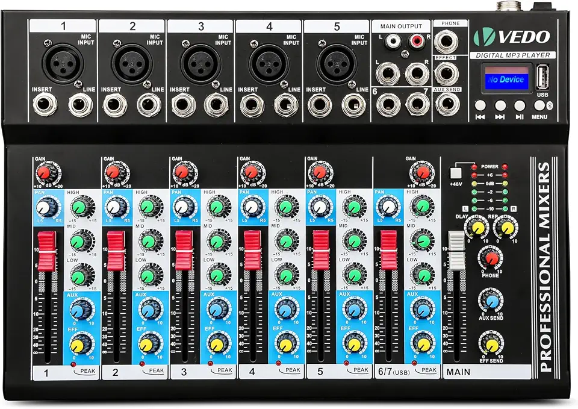The width and height of the screenshot is (578, 409).
Task: Click channel 4 red fader cap
Action: tap(252, 250)
